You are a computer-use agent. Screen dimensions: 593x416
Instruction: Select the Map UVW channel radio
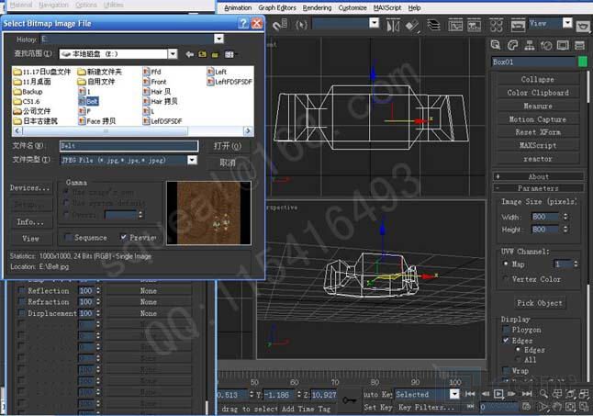(506, 264)
